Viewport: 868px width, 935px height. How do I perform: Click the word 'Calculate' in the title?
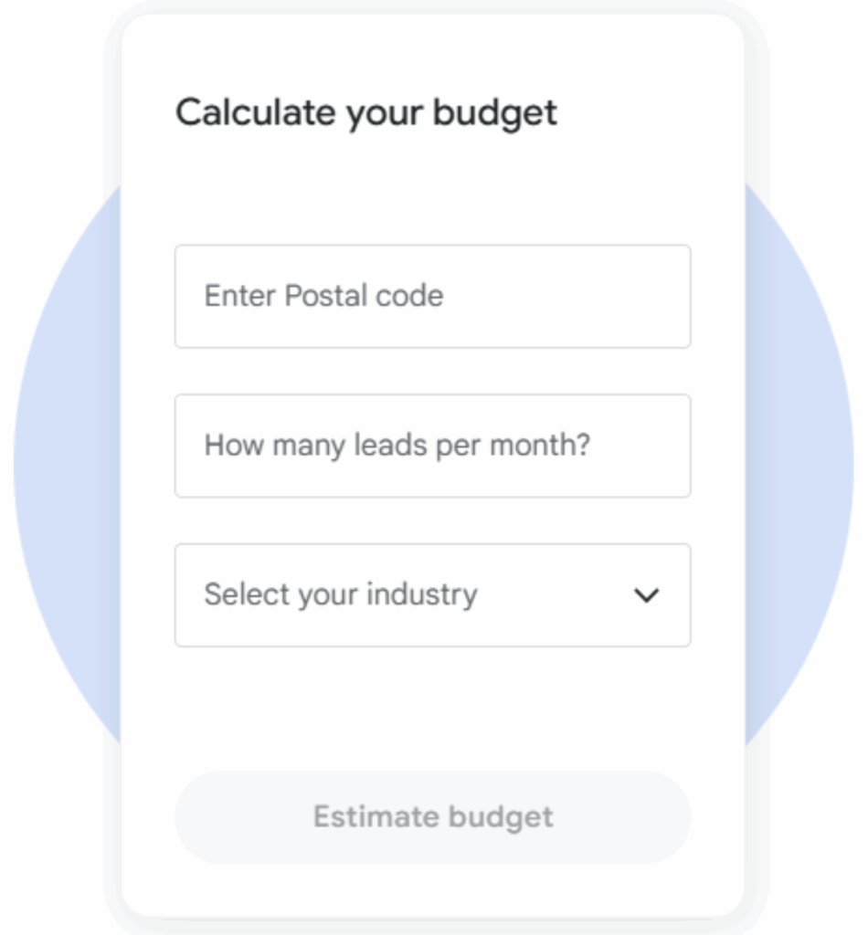point(255,113)
